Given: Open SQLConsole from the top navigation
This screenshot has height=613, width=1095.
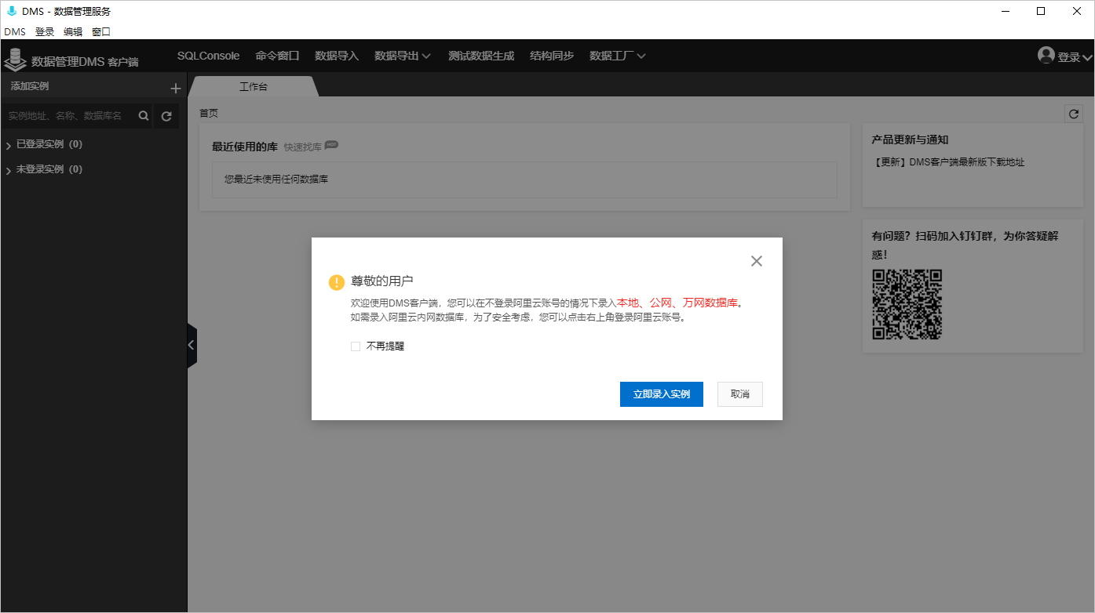Looking at the screenshot, I should tap(208, 56).
